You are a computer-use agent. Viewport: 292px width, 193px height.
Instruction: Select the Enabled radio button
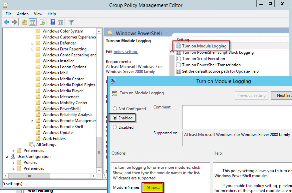click(x=115, y=118)
